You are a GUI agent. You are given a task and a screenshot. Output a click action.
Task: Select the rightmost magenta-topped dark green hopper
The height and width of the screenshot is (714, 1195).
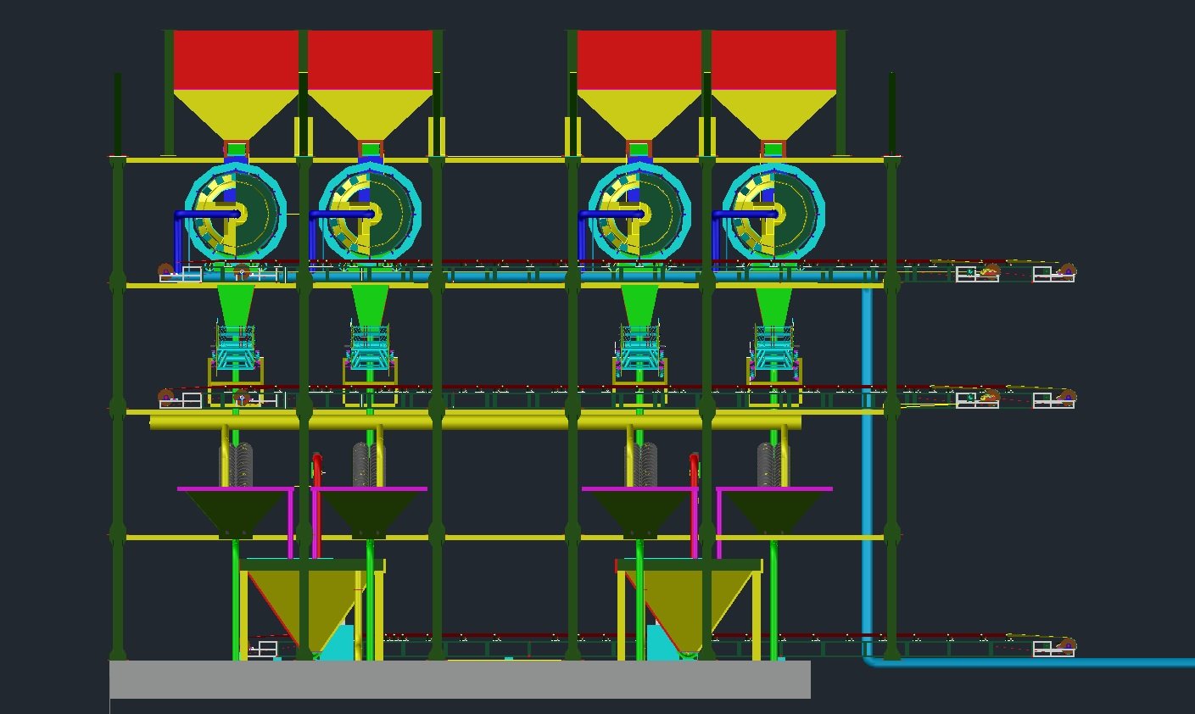(x=773, y=512)
